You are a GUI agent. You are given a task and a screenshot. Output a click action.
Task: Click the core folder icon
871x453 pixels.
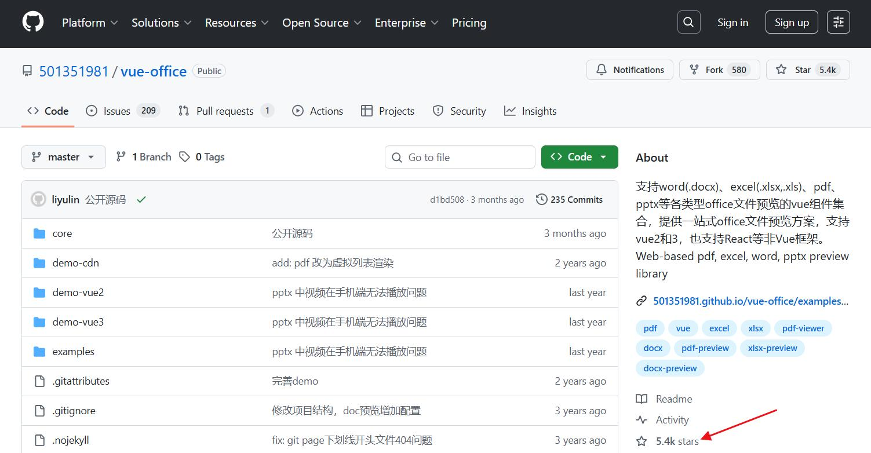(39, 233)
